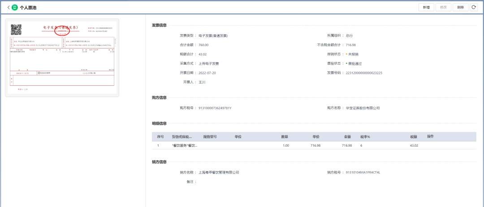484x207 pixels.
Task: Select the 餐饮服务 item in detail row 1
Action: pyautogui.click(x=185, y=146)
